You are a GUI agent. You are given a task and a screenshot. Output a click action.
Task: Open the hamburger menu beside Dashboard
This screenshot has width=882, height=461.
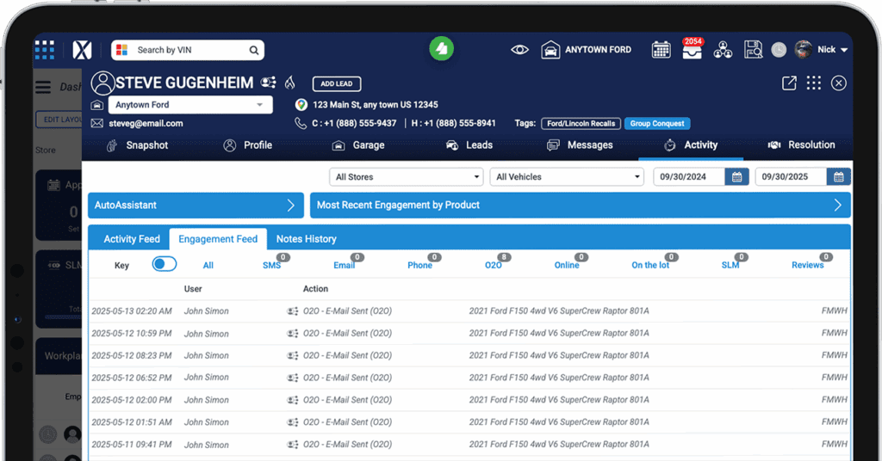(x=43, y=87)
